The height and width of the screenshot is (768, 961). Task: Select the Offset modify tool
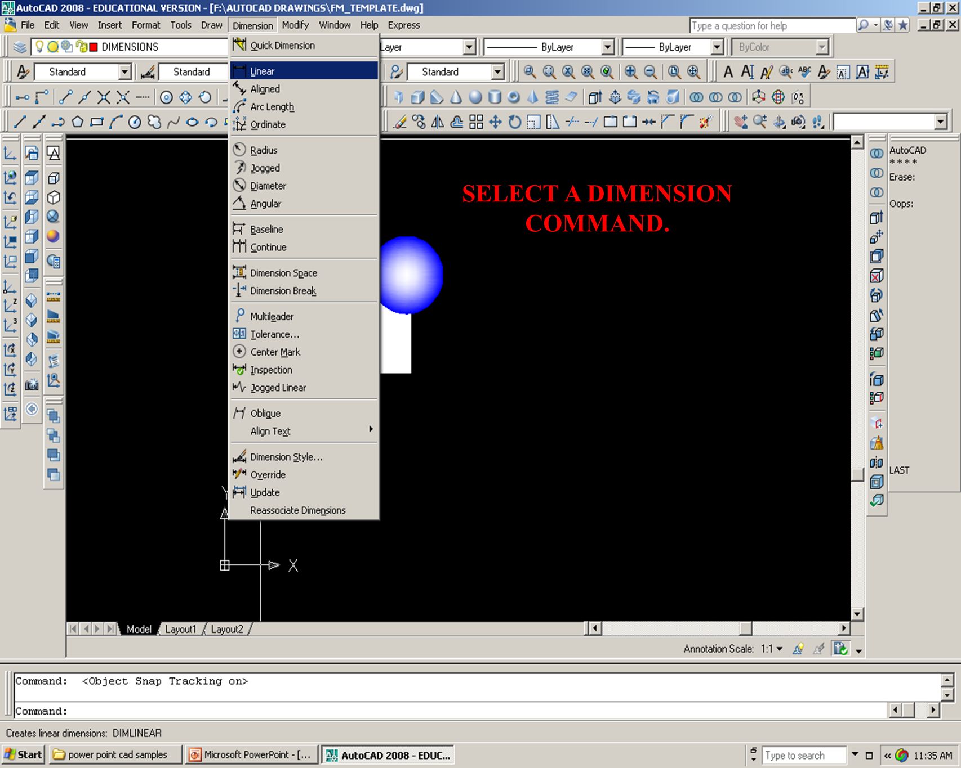coord(457,122)
